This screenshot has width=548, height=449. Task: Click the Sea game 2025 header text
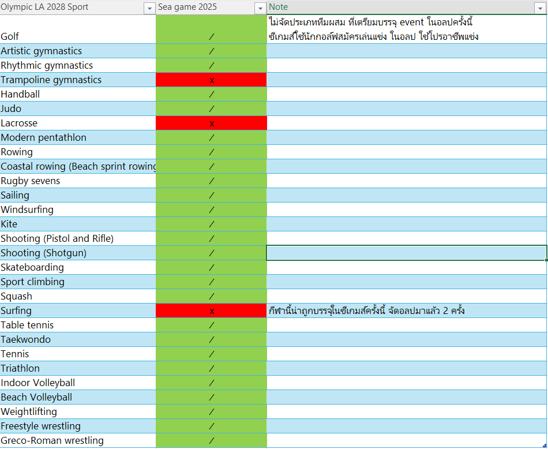(x=187, y=7)
